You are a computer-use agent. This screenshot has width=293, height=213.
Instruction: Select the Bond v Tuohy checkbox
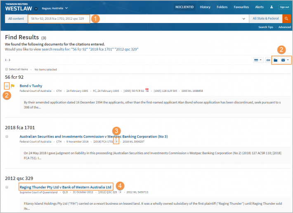tap(7, 86)
